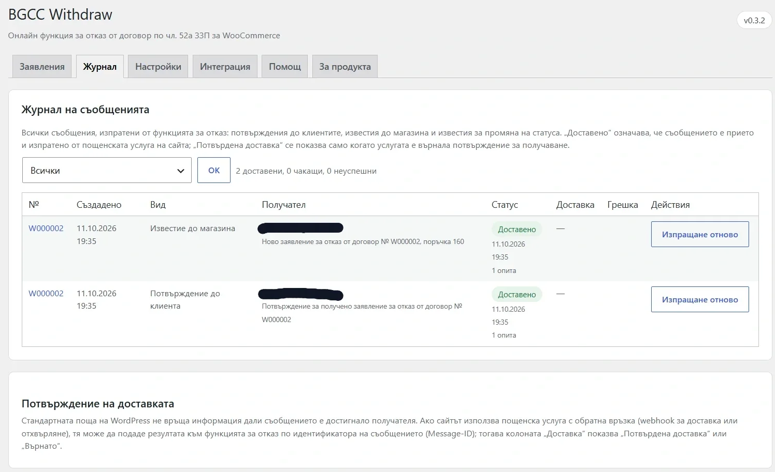
Task: Resend the Известие до магазина message
Action: pyautogui.click(x=700, y=234)
